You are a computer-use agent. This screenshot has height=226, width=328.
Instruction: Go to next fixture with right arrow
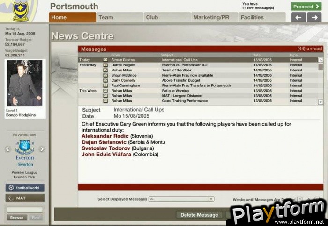coord(42,149)
